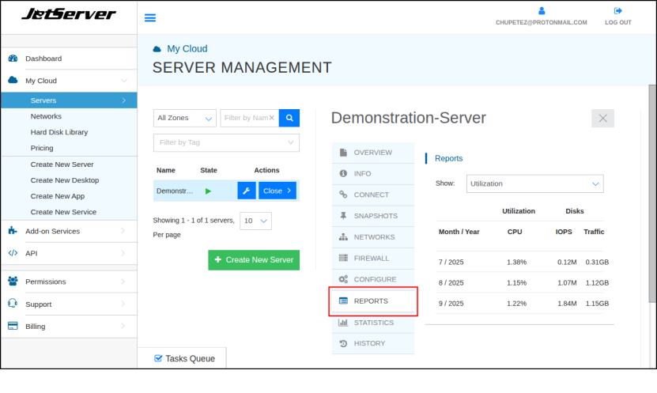Click the Create New Server button
Viewport: 657px width, 393px height.
click(x=254, y=259)
